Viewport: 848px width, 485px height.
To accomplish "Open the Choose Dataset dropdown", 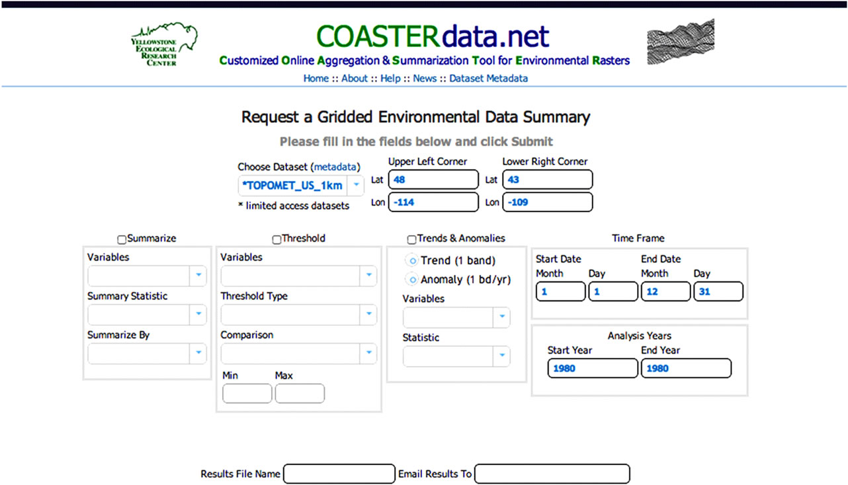I will tap(301, 186).
